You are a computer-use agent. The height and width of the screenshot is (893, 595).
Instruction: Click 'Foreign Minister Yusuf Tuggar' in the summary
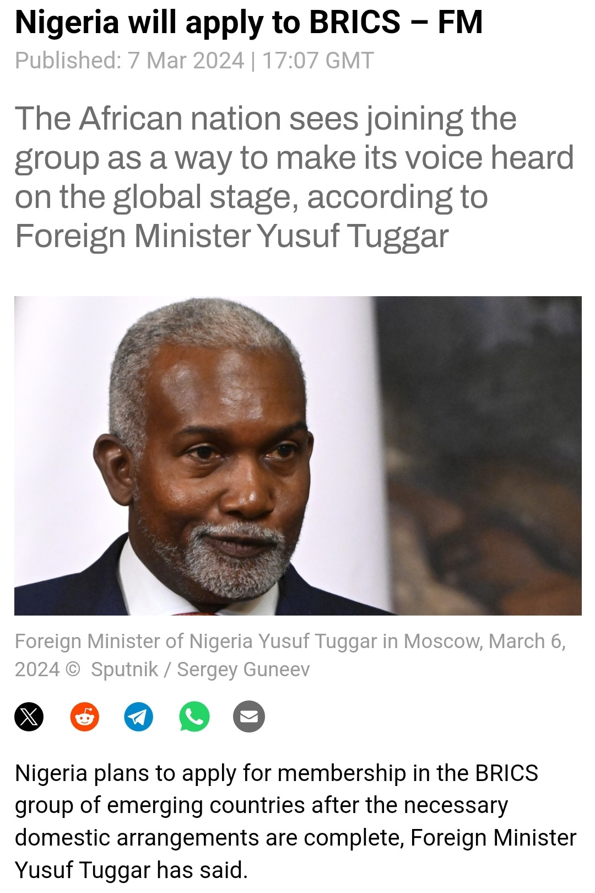point(231,236)
